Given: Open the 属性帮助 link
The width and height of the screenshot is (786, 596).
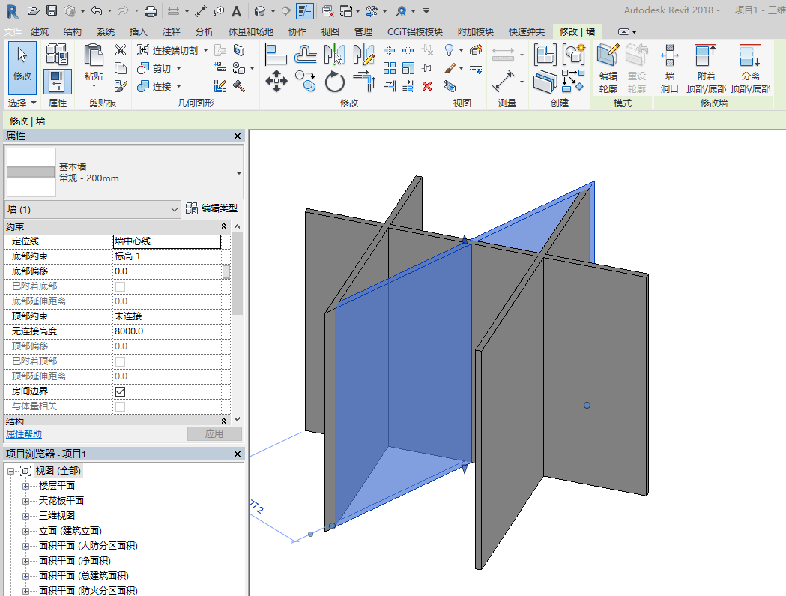Looking at the screenshot, I should pos(24,434).
